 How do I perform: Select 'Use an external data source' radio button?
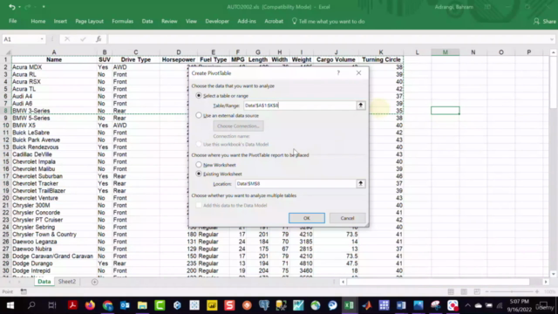tap(199, 115)
